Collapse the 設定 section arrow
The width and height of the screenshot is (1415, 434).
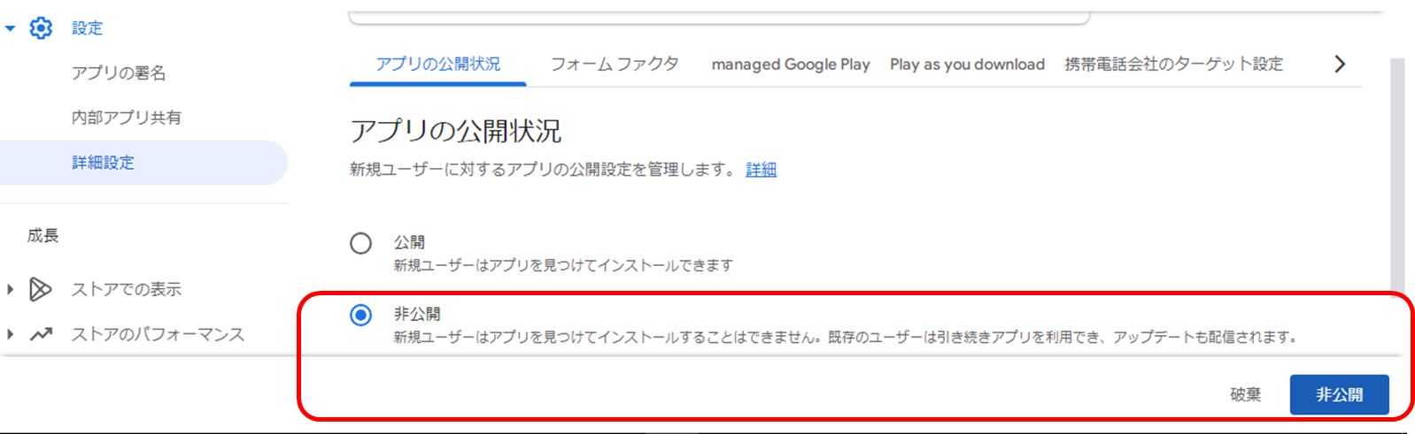point(11,28)
